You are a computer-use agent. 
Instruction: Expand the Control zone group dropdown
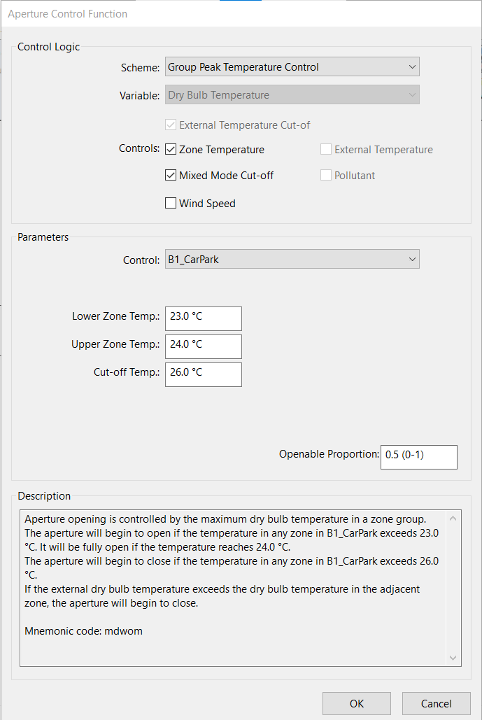point(292,260)
